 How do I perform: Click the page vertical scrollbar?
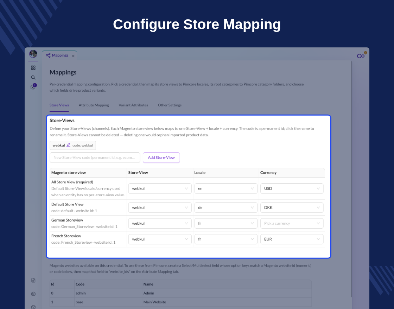351,179
